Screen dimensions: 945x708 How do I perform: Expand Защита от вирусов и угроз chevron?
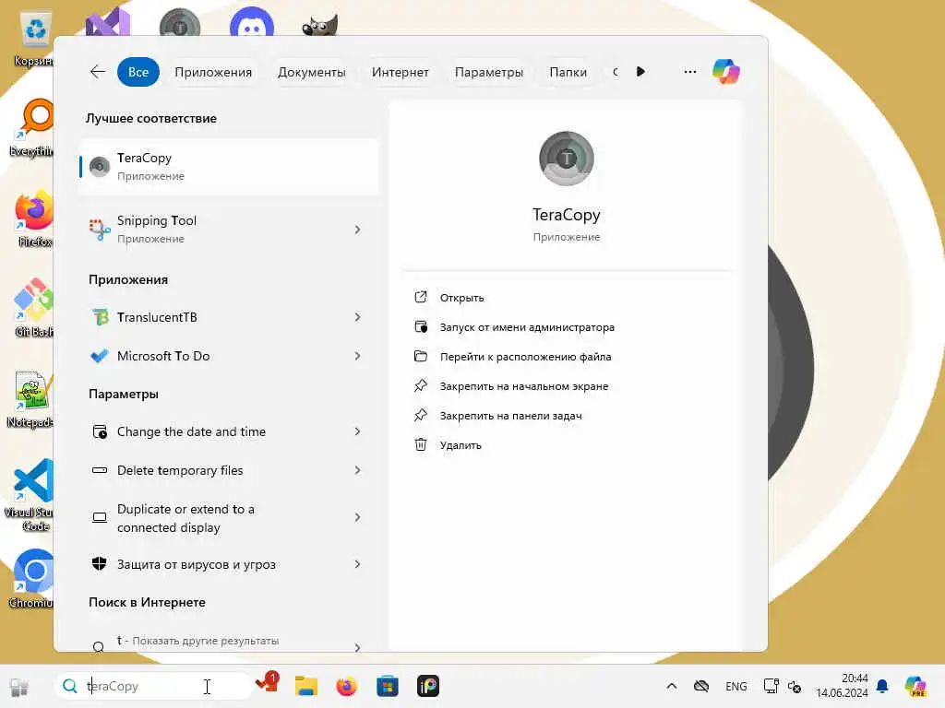pos(357,564)
